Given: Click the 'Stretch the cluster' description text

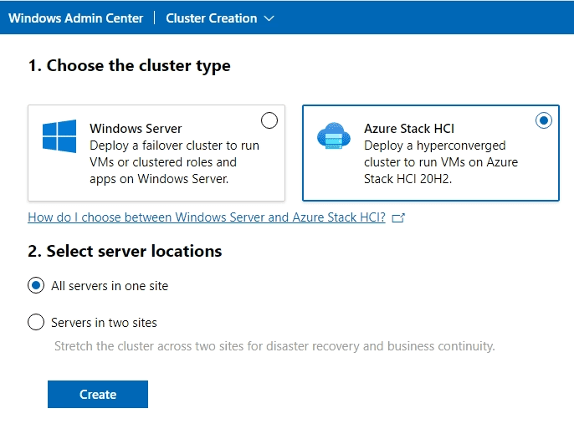Looking at the screenshot, I should pyautogui.click(x=274, y=346).
